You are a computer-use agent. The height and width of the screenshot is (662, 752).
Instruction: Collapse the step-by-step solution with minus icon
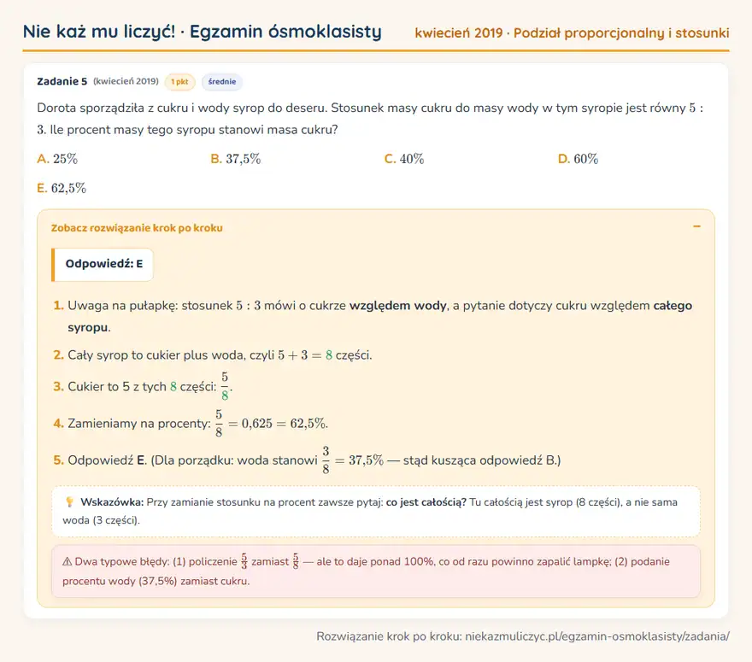pos(696,226)
